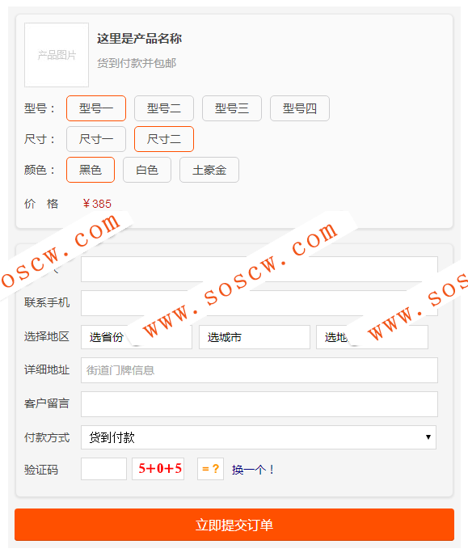The image size is (468, 557).
Task: Submit order with 立即提交订单 button
Action: point(234,525)
